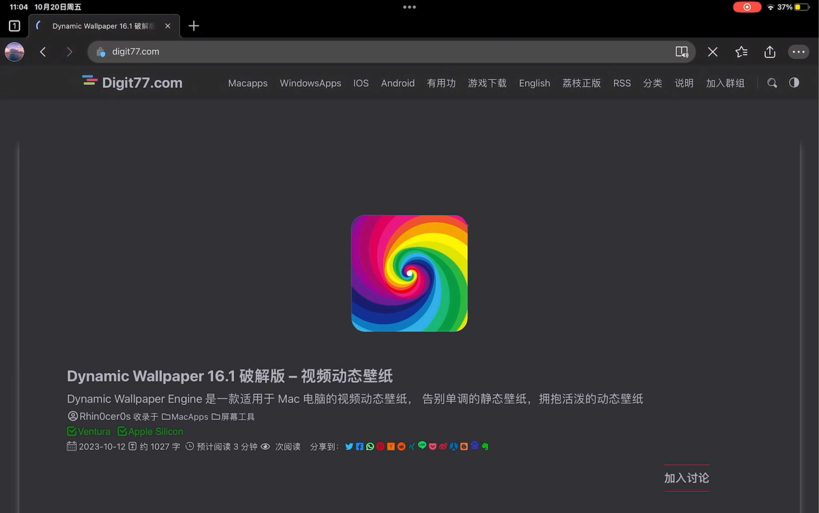Viewport: 819px width, 513px height.
Task: Show site info lock icon
Action: tap(101, 52)
